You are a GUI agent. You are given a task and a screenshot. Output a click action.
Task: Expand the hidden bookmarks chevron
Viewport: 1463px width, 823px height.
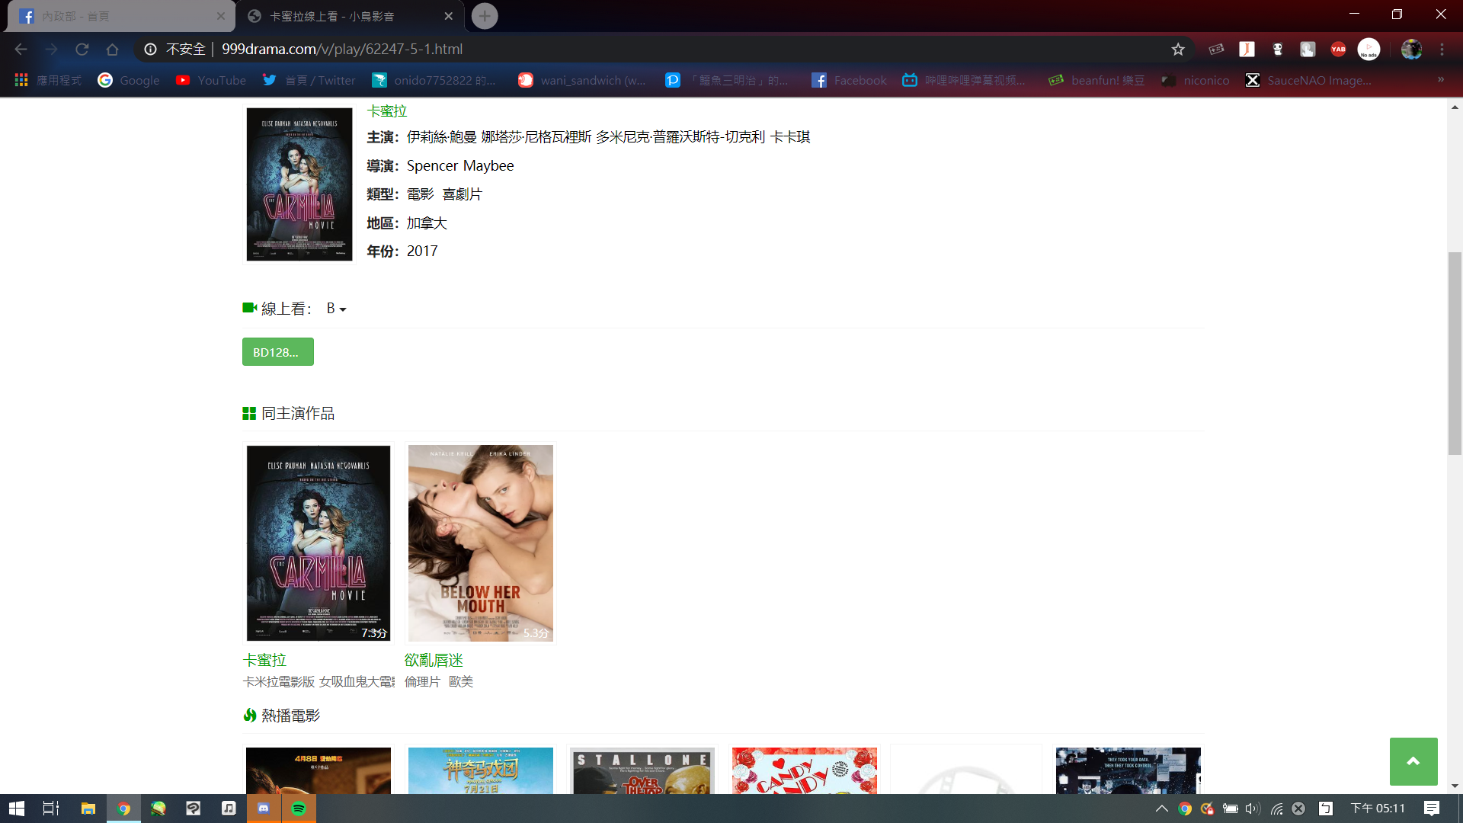click(x=1441, y=80)
